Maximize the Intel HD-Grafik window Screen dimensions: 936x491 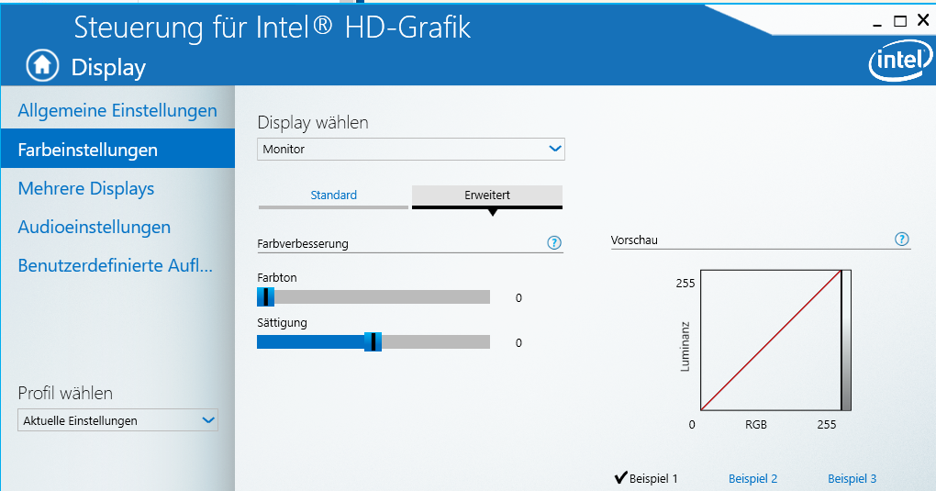900,20
